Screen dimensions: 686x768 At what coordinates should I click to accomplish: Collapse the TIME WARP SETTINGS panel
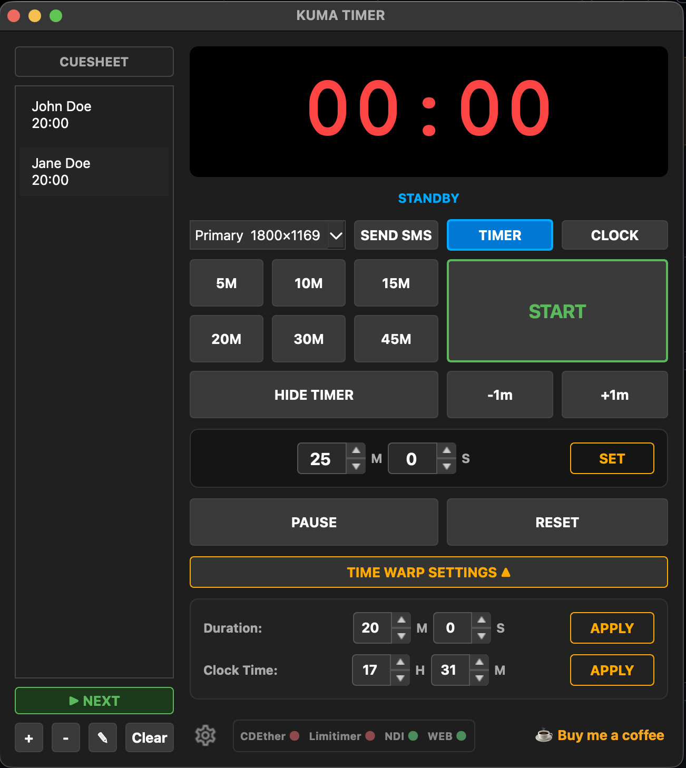click(428, 572)
